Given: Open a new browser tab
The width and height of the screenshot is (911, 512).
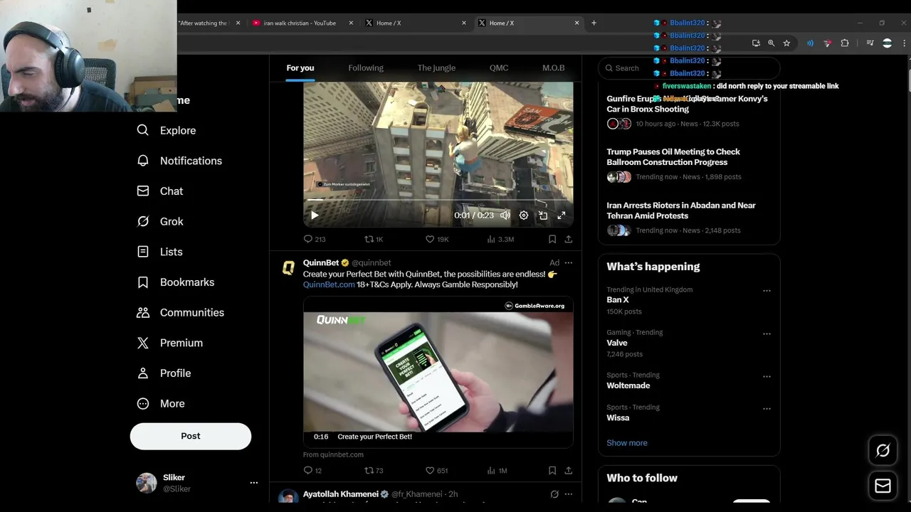Looking at the screenshot, I should pyautogui.click(x=594, y=23).
